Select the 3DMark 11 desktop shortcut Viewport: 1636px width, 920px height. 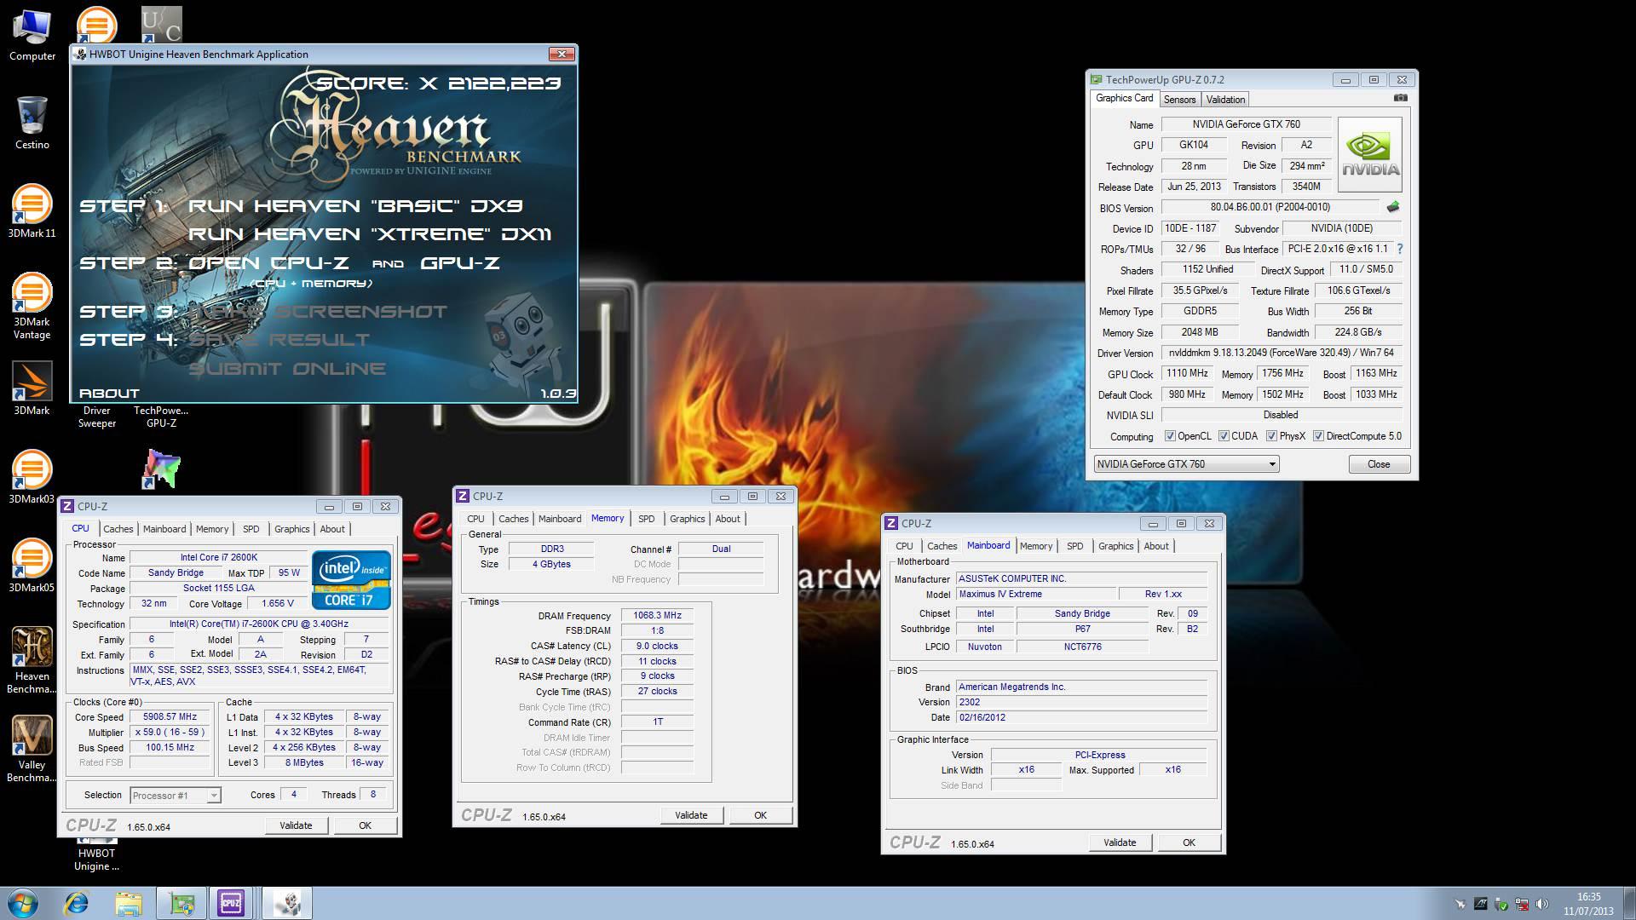(x=32, y=211)
